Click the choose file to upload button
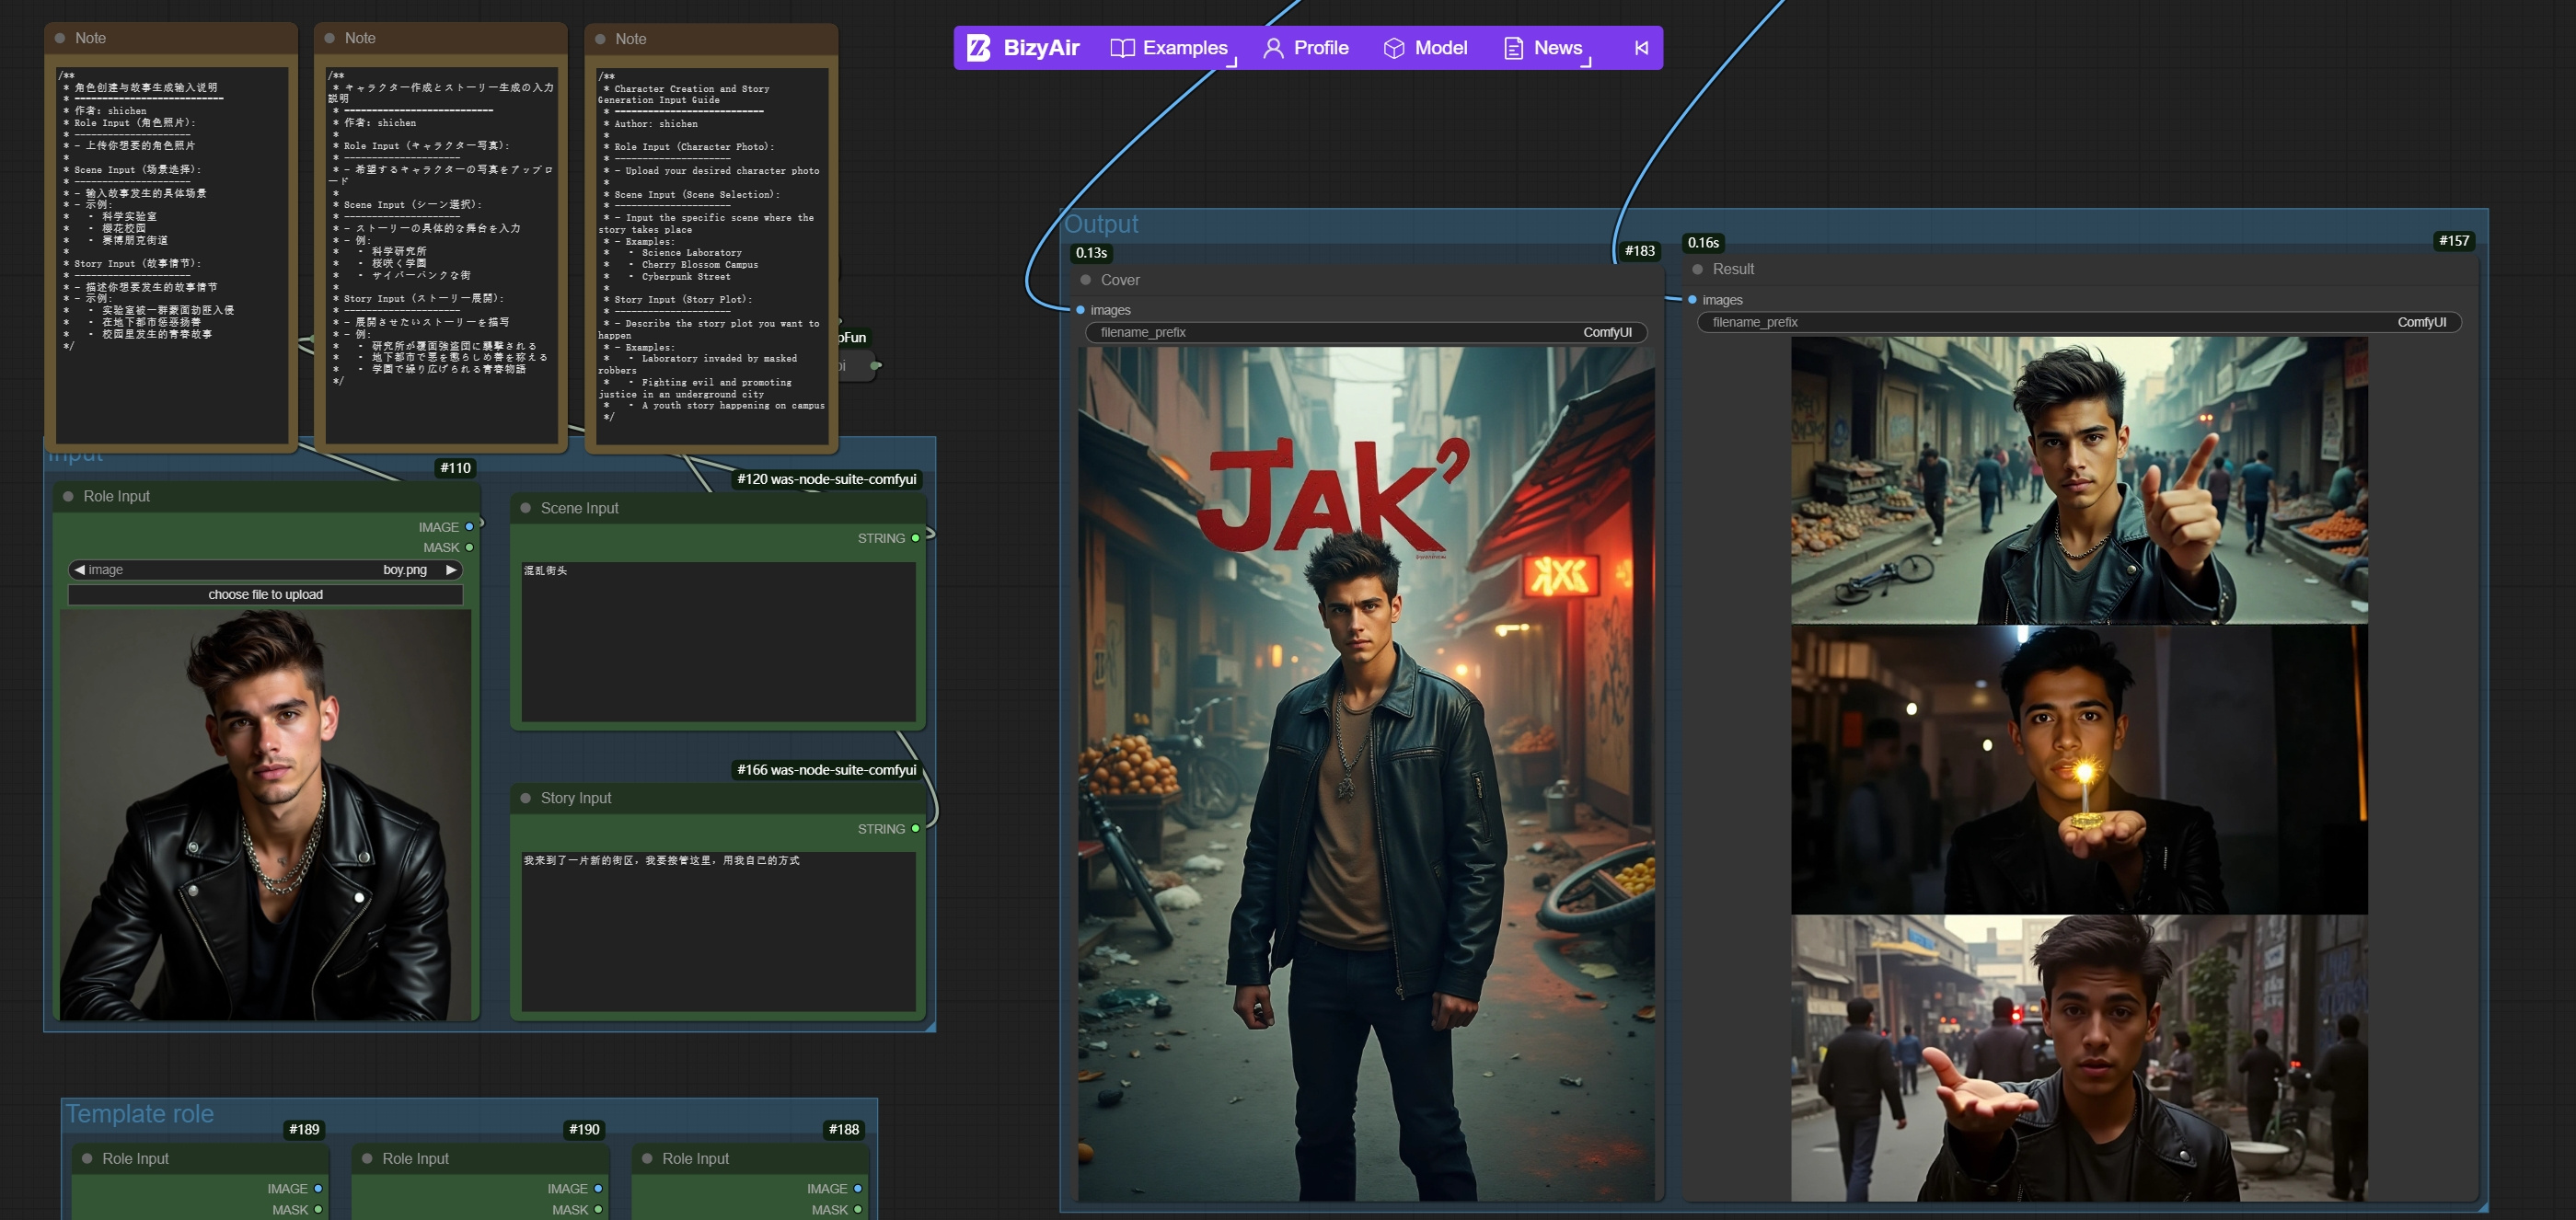Viewport: 2576px width, 1220px height. coord(265,593)
